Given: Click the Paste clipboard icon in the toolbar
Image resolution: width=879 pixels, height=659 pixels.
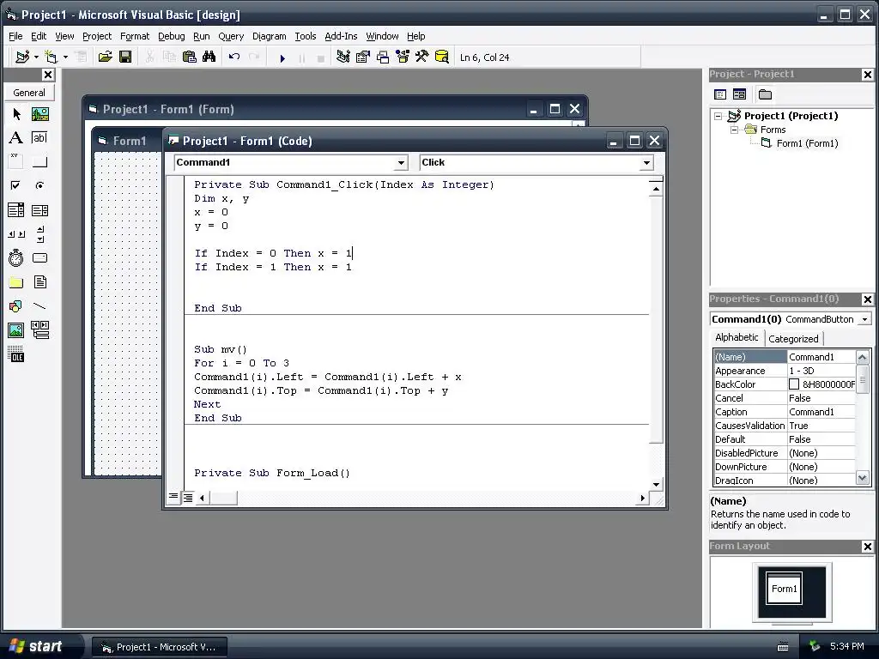Looking at the screenshot, I should click(x=190, y=57).
